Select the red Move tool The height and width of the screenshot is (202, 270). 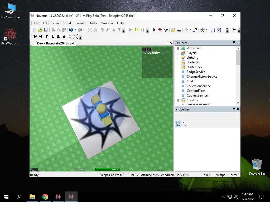click(160, 30)
